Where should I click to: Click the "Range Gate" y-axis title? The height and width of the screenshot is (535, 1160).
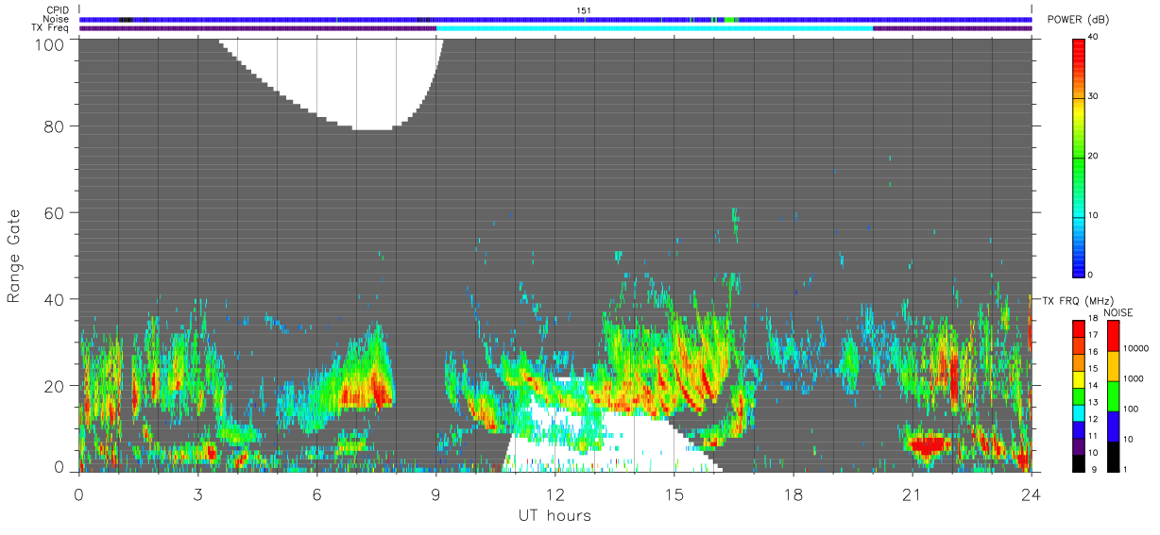tap(14, 255)
